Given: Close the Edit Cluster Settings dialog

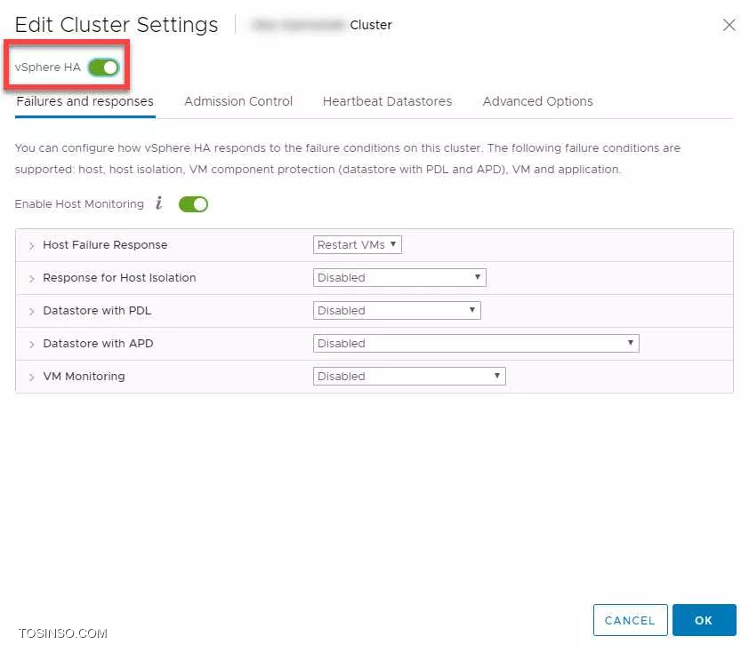Looking at the screenshot, I should pos(729,25).
